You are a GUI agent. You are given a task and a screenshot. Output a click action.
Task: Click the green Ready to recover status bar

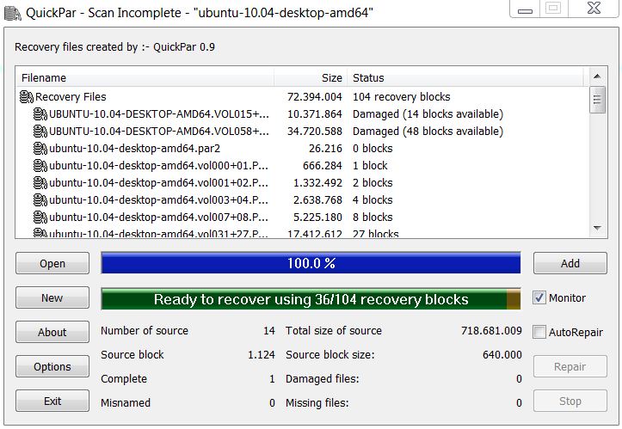(x=311, y=299)
